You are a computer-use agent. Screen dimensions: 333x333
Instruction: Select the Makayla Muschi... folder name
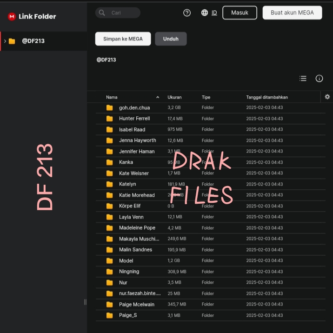coord(139,239)
